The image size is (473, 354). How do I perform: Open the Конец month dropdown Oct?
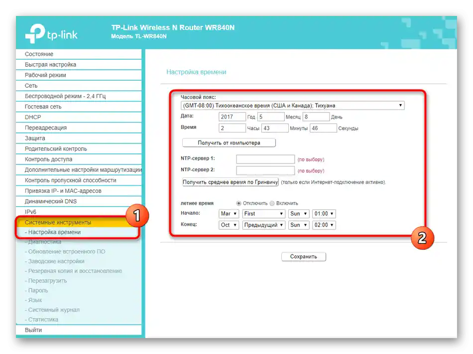click(229, 225)
